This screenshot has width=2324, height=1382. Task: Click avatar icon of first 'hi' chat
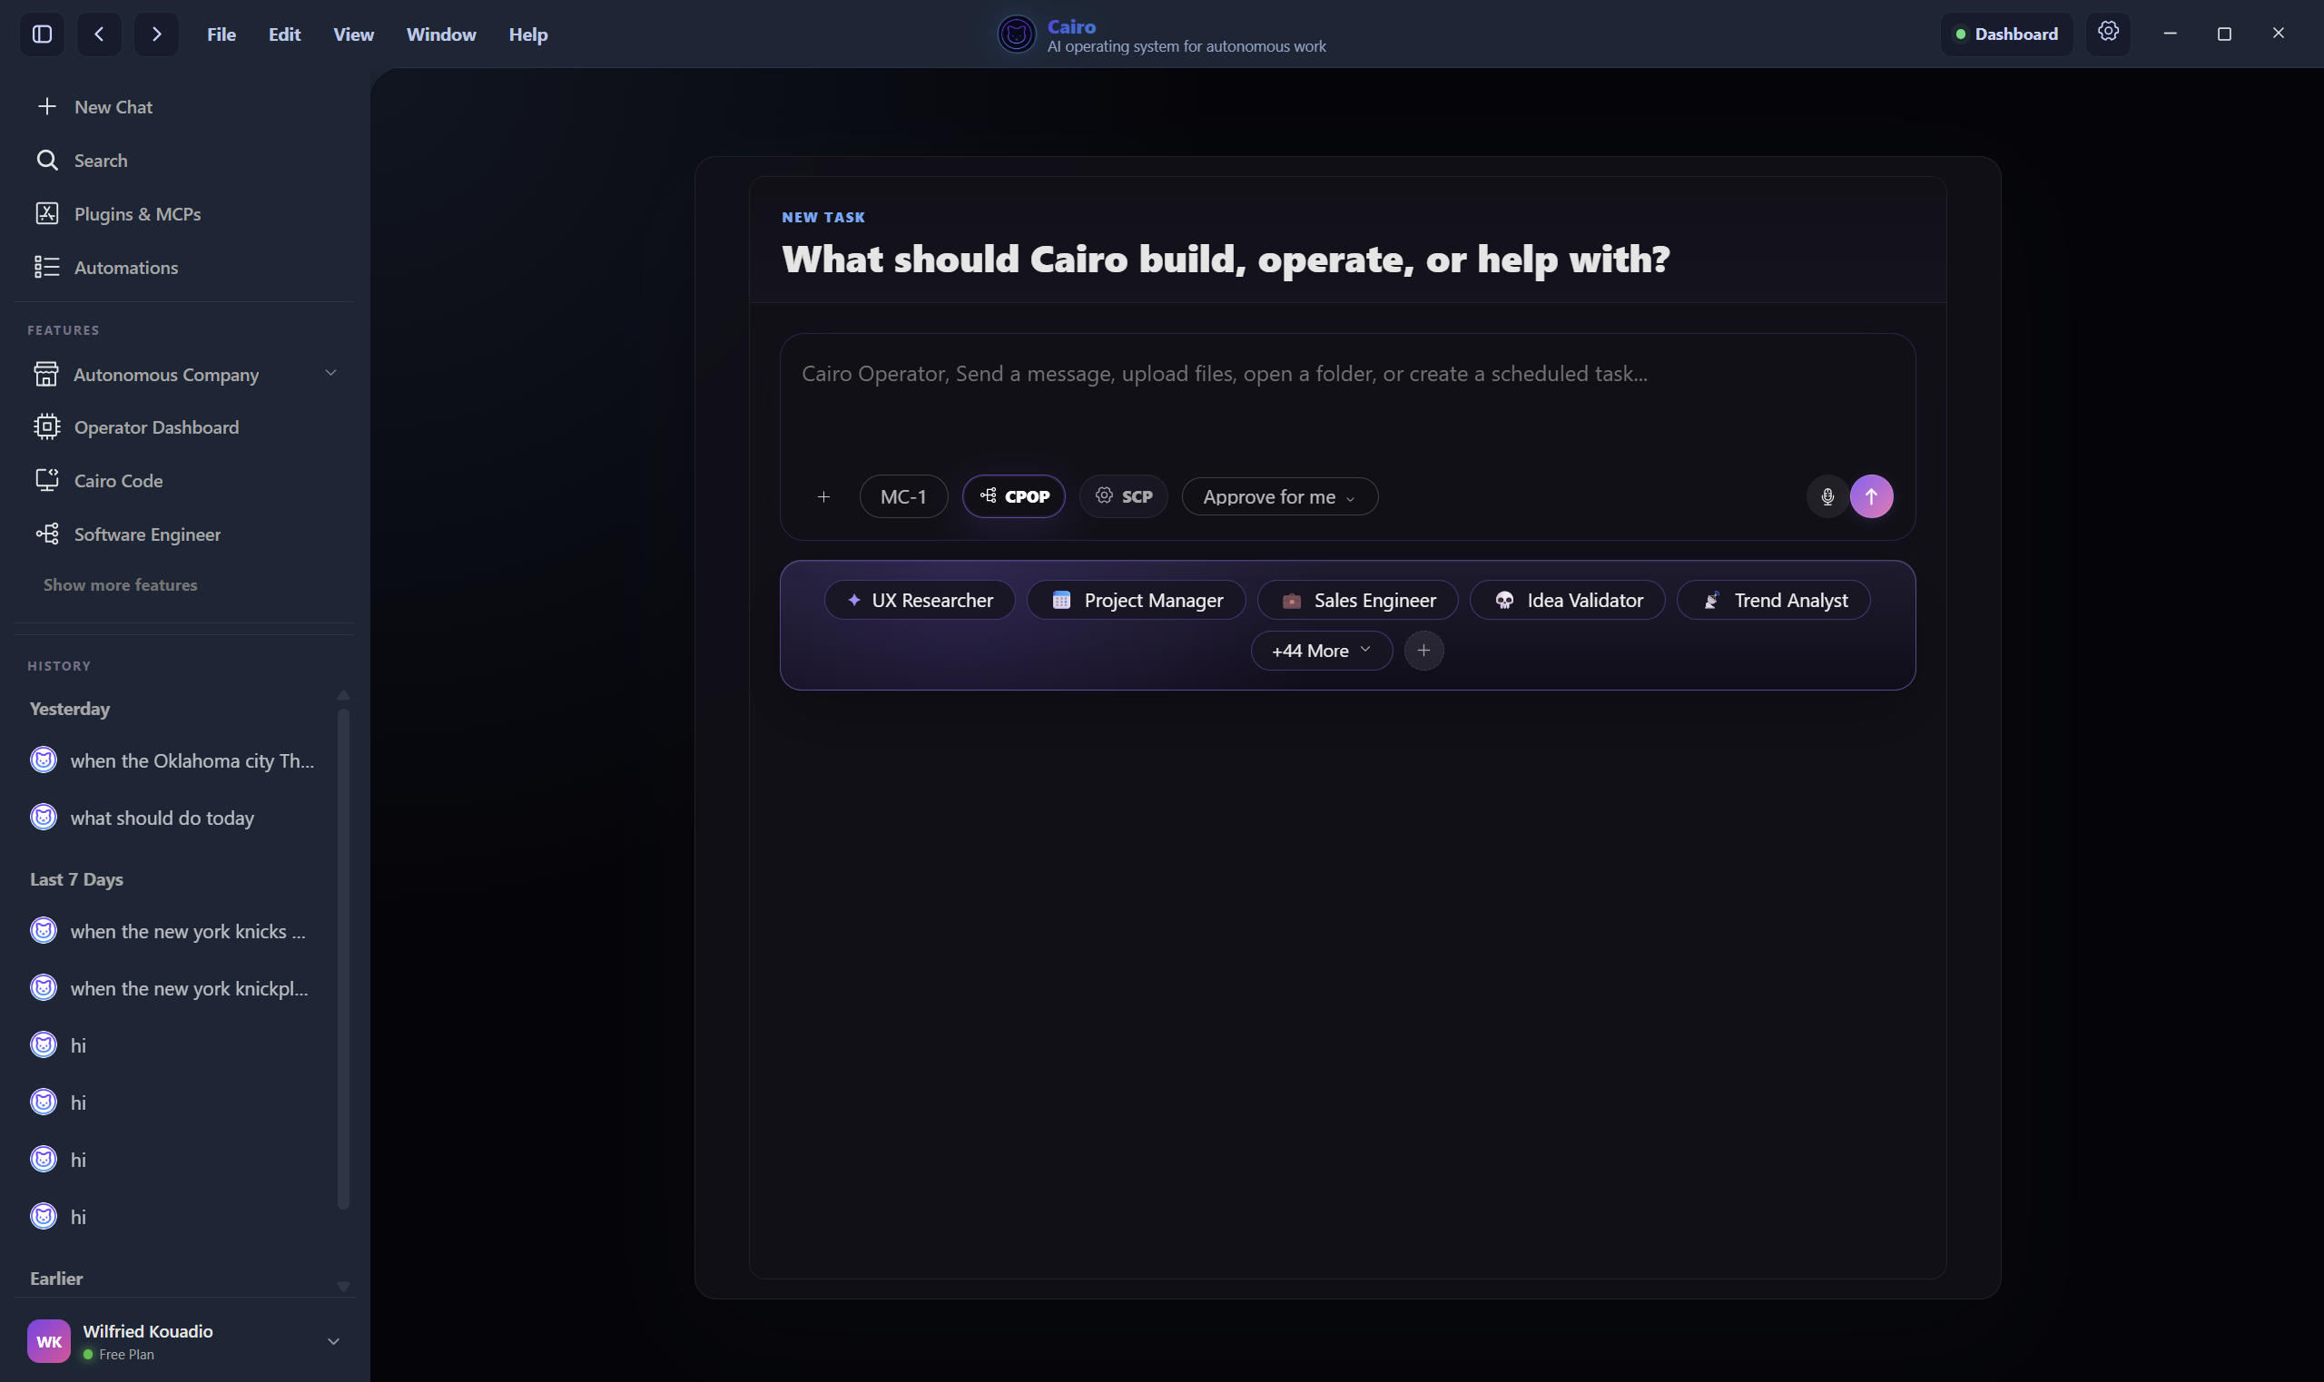pos(44,1044)
